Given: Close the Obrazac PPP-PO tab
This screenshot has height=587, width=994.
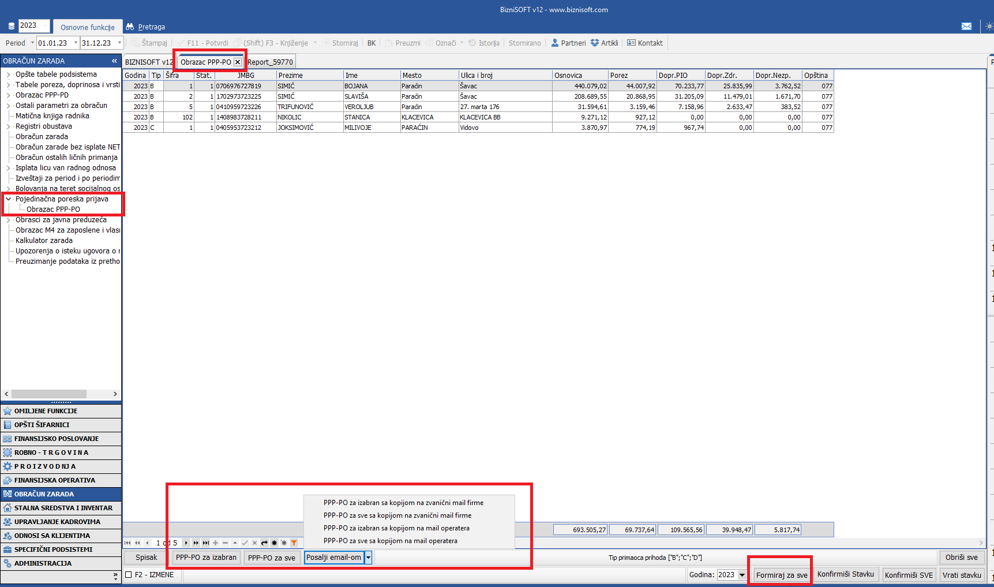Looking at the screenshot, I should click(x=238, y=62).
